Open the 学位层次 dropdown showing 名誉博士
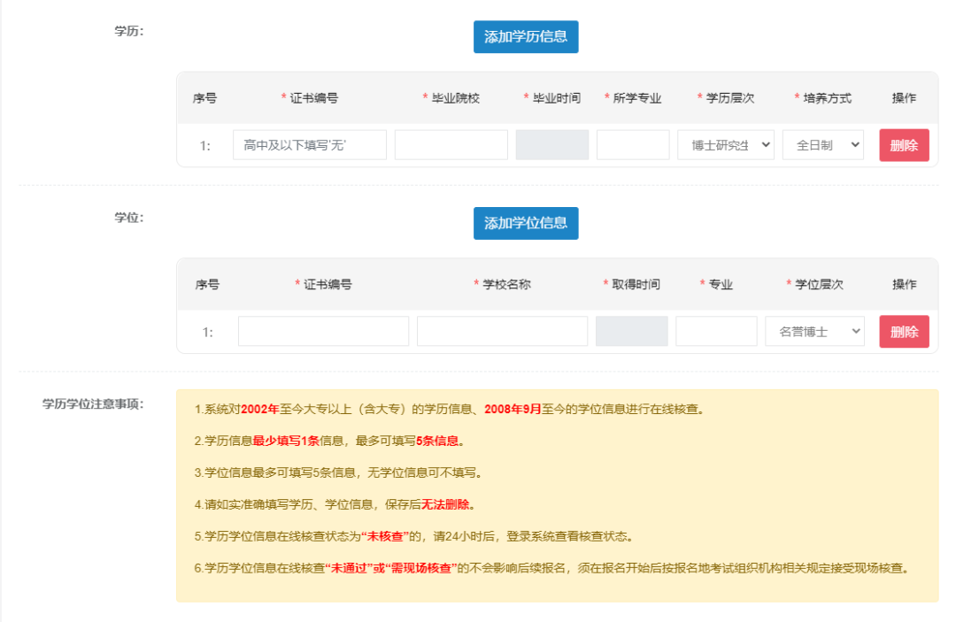This screenshot has width=956, height=622. tap(814, 330)
